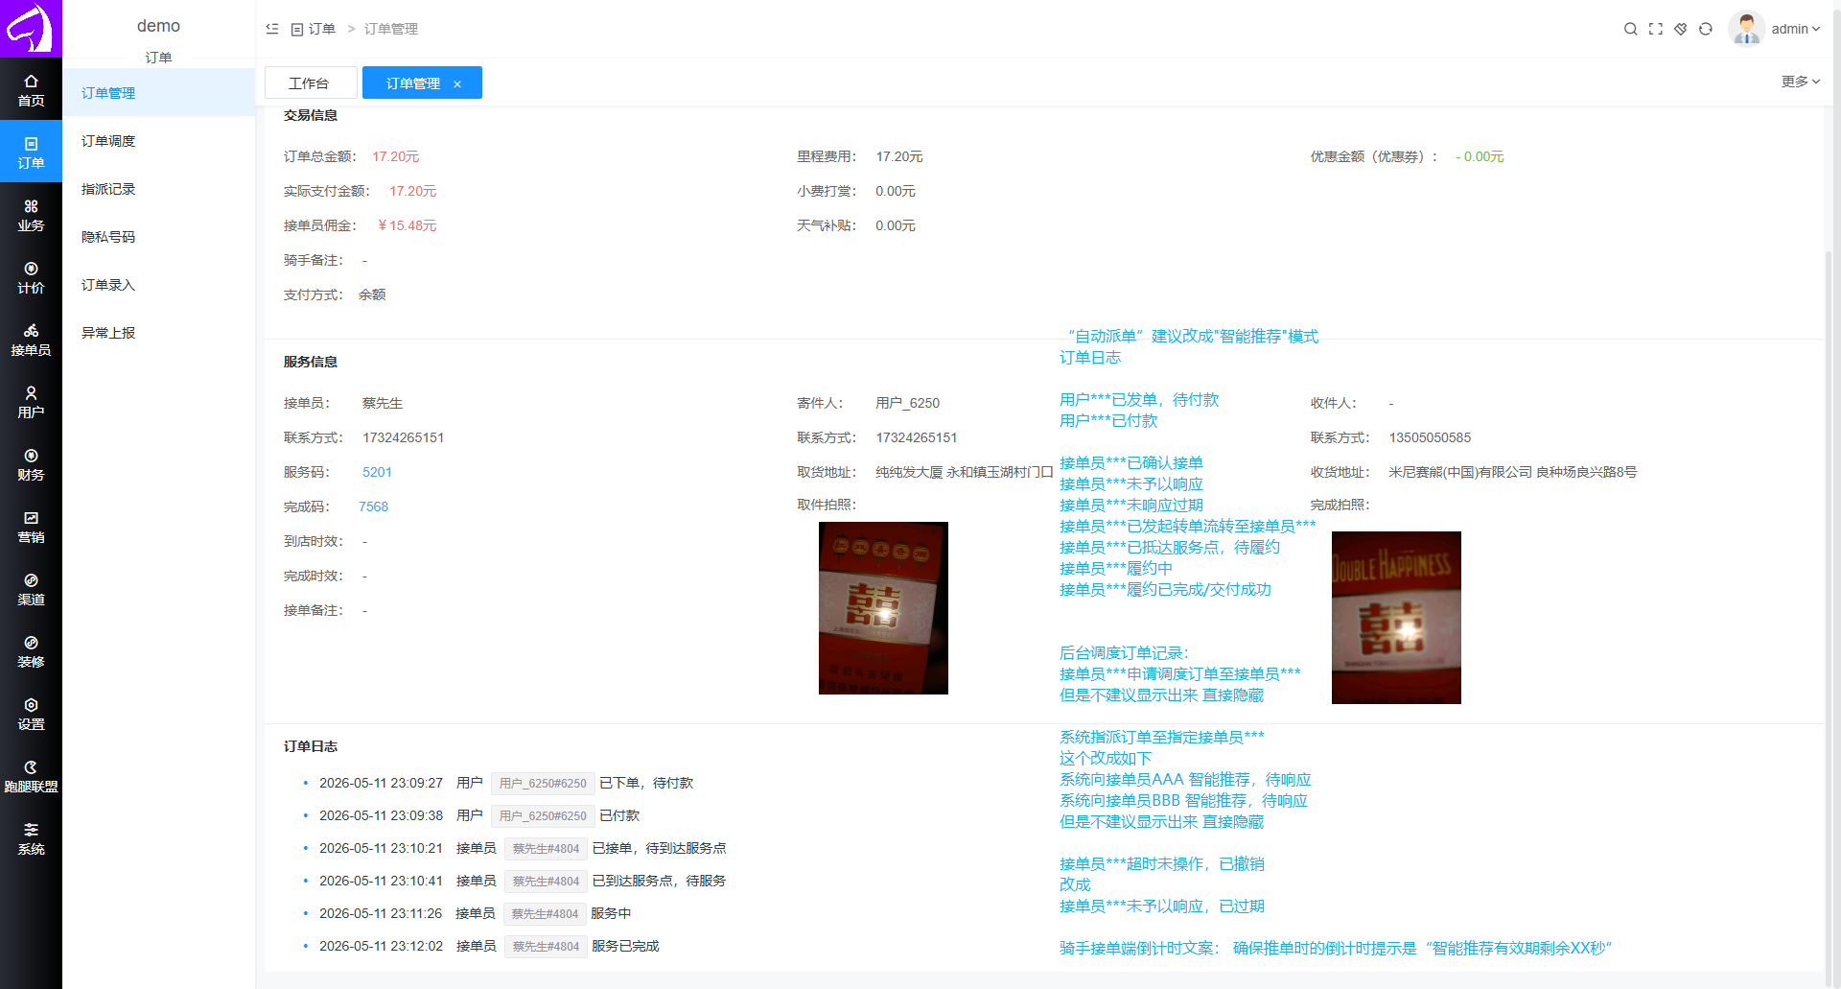Collapse the sidebar menu toggle icon
1841x989 pixels.
click(x=272, y=29)
